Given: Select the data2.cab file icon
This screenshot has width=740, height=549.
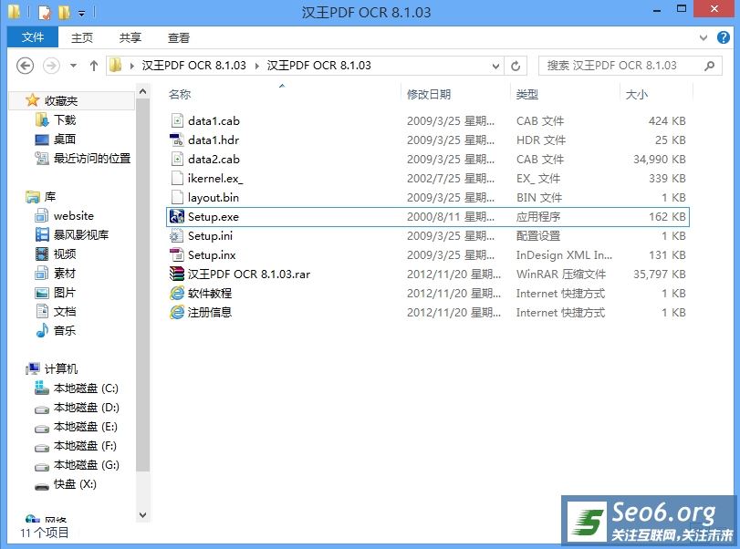Looking at the screenshot, I should point(177,159).
